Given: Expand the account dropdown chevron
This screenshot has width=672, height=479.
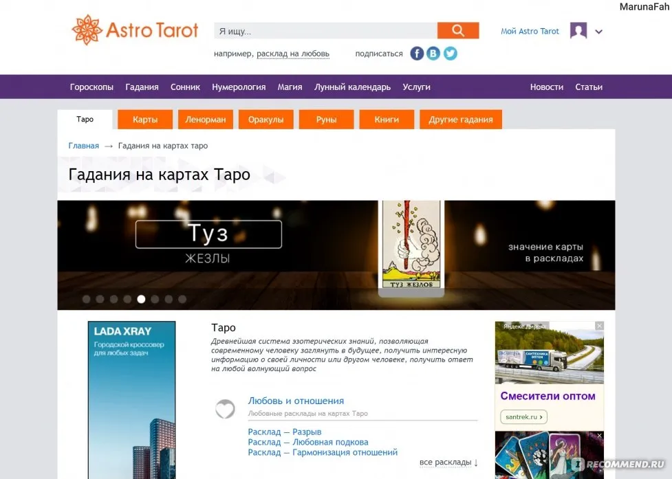Looking at the screenshot, I should [x=598, y=32].
